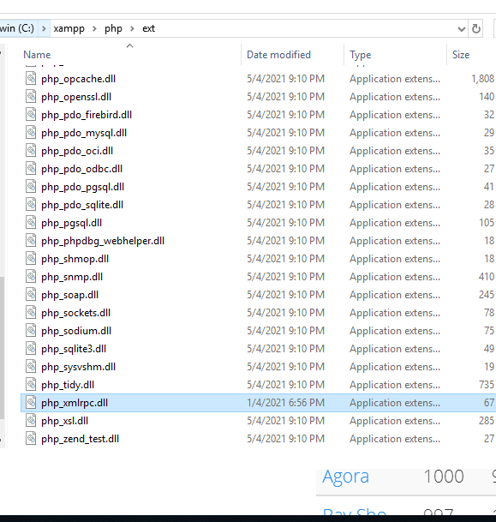
Task: Sort files by the Name column
Action: 37,55
